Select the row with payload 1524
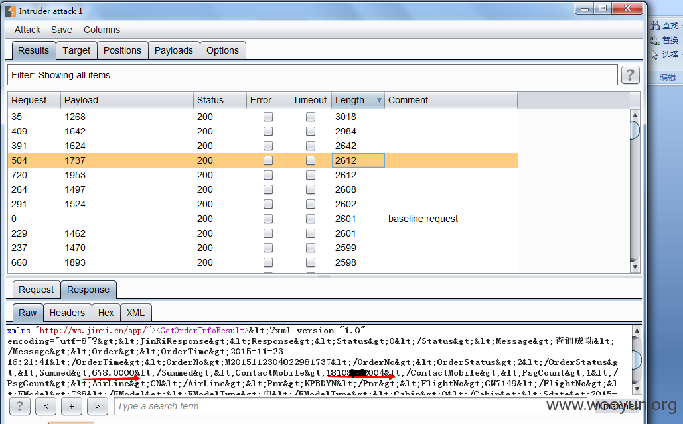This screenshot has height=424, width=683. (263, 204)
